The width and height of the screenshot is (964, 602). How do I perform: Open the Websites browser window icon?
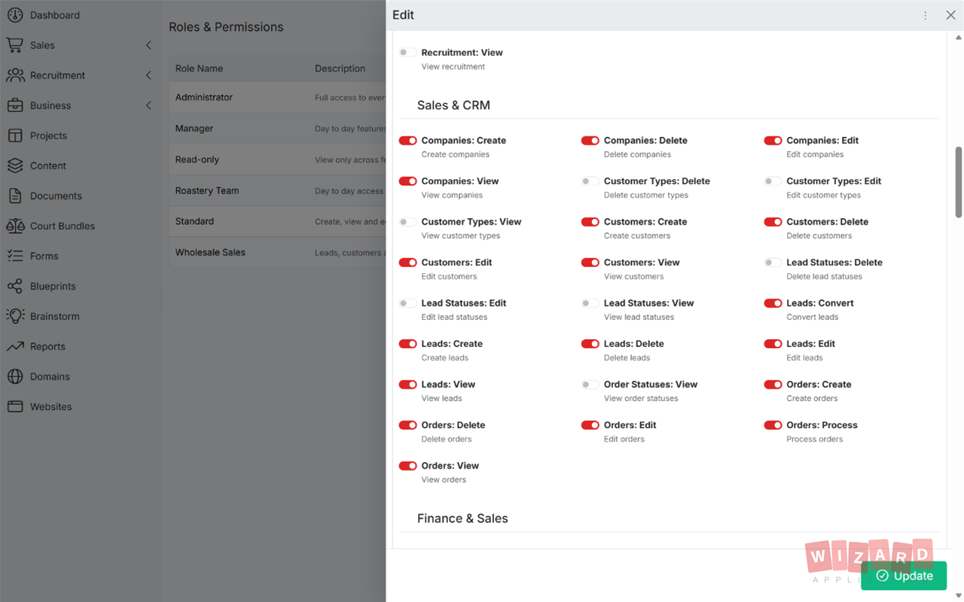point(15,406)
